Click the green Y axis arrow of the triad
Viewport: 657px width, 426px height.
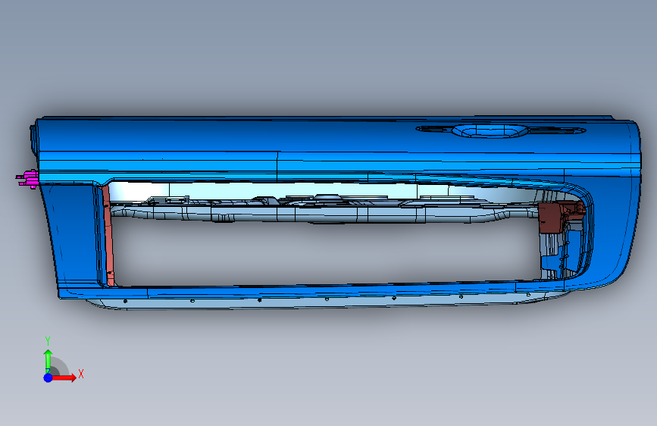48,361
